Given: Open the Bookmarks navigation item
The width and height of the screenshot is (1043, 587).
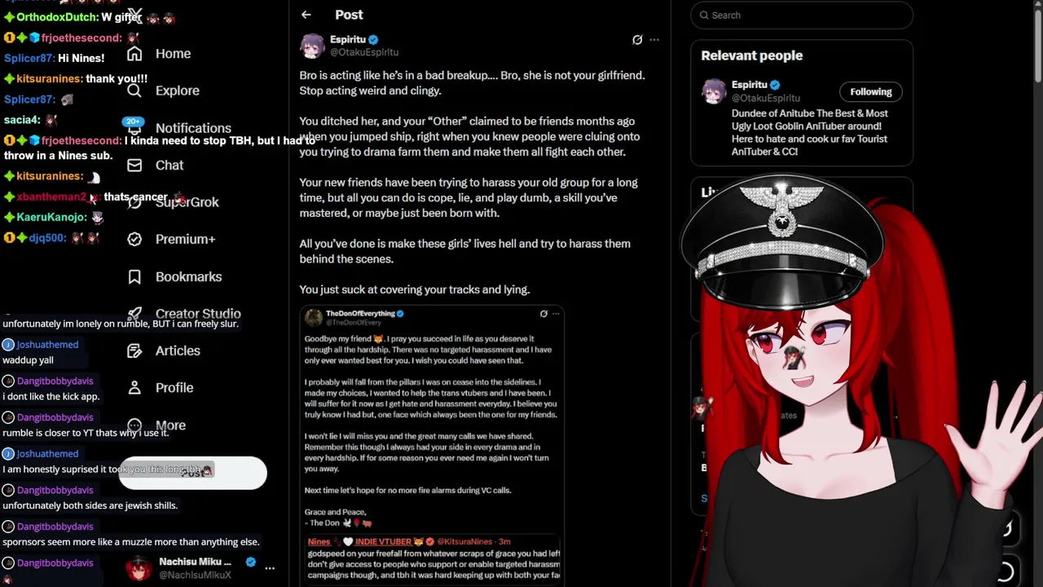Looking at the screenshot, I should point(188,276).
